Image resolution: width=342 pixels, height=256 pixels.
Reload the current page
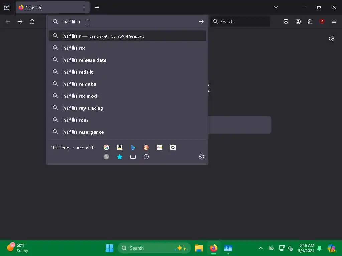point(32,22)
